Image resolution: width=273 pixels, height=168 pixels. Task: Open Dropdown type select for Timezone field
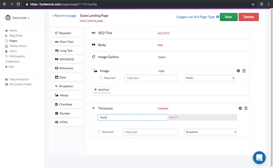[210, 132]
